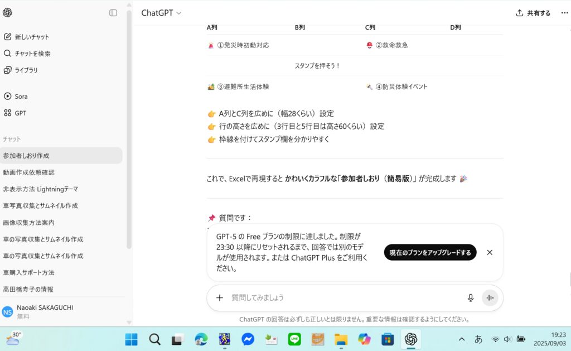Click the ③避難所生活体験 table cell
Screen dimensions: 571x351
(238, 86)
